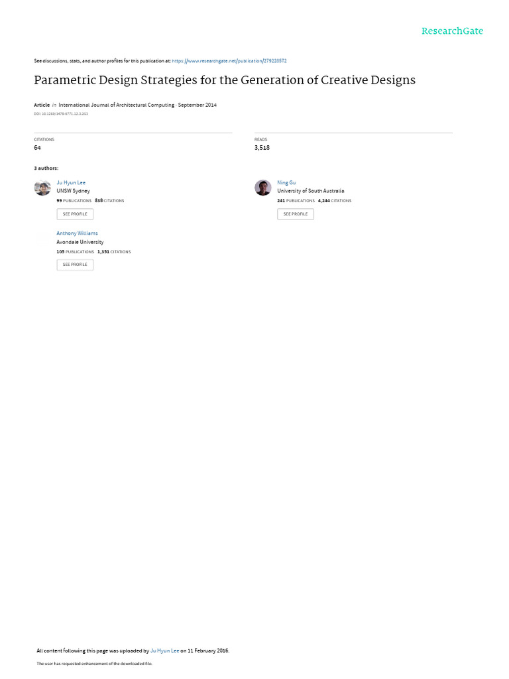Click the 3,518 reads count
This screenshot has height=679, width=509.
coord(262,148)
